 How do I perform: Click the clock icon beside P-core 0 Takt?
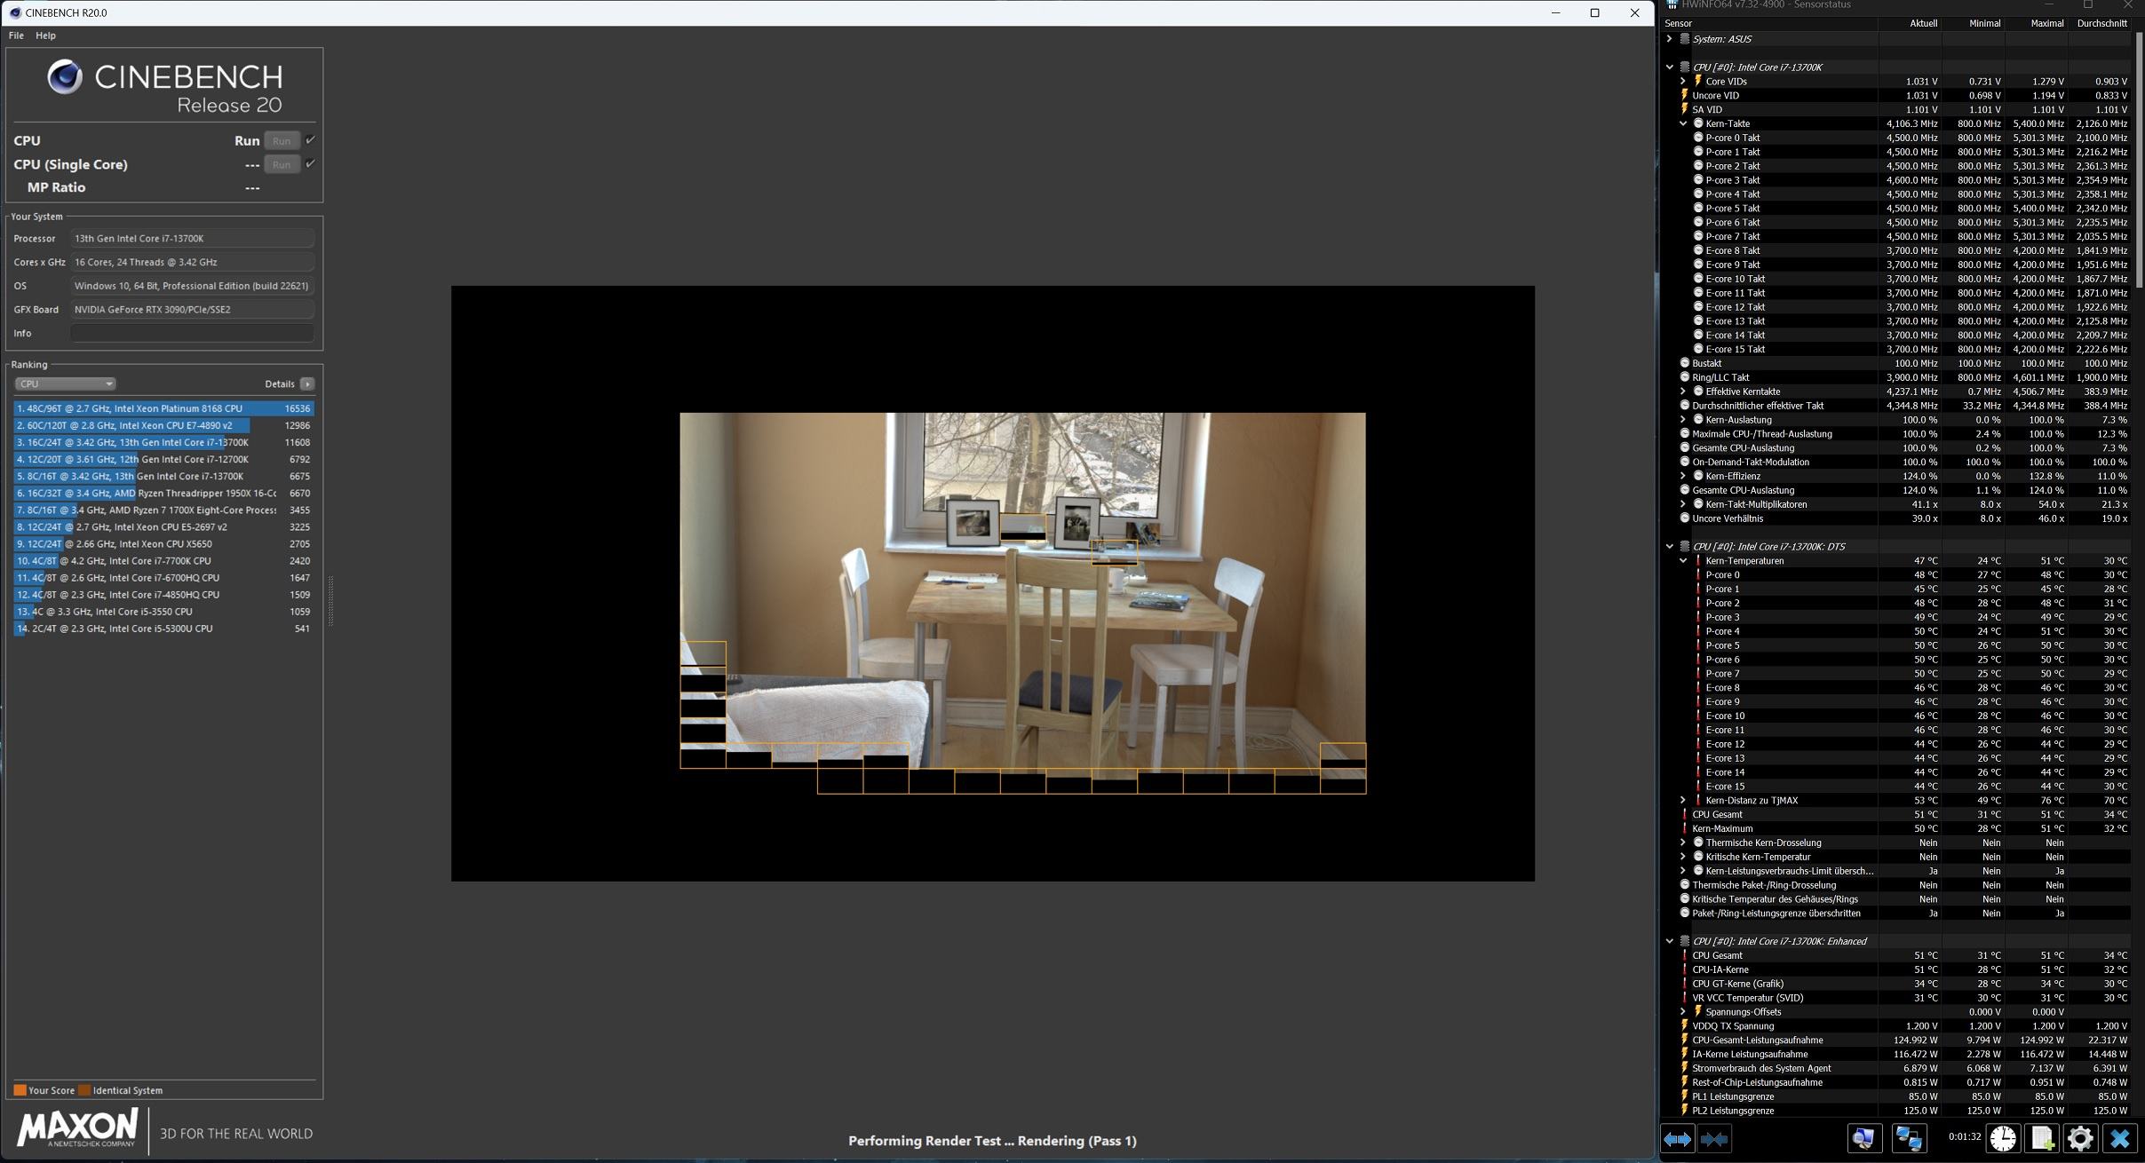click(1698, 138)
